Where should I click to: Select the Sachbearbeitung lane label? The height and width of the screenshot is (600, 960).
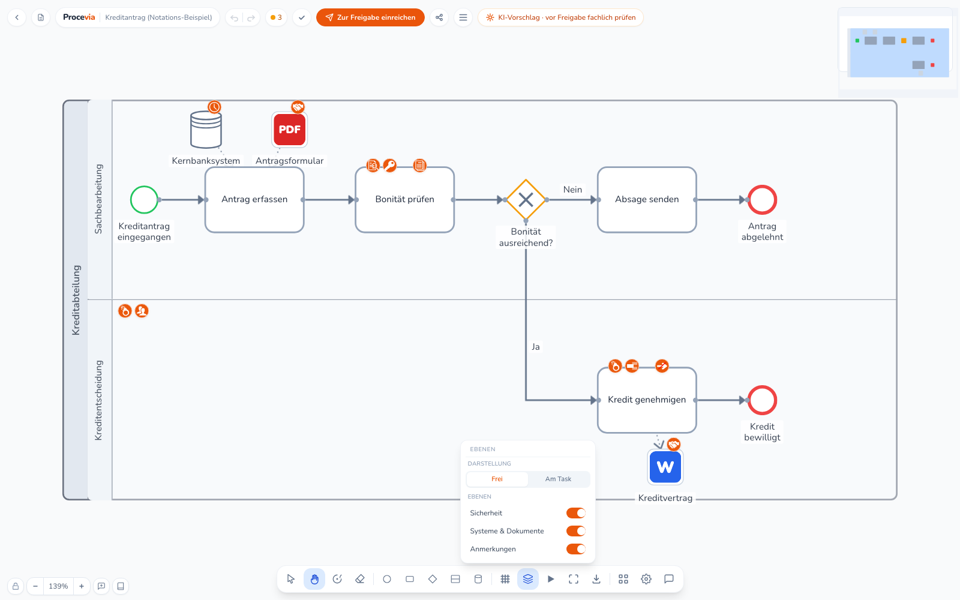click(x=99, y=199)
